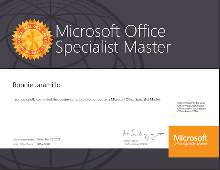Click the orange Official Seal of Microsoft Certification badge
Screen dimensions: 220x170
tap(32, 40)
